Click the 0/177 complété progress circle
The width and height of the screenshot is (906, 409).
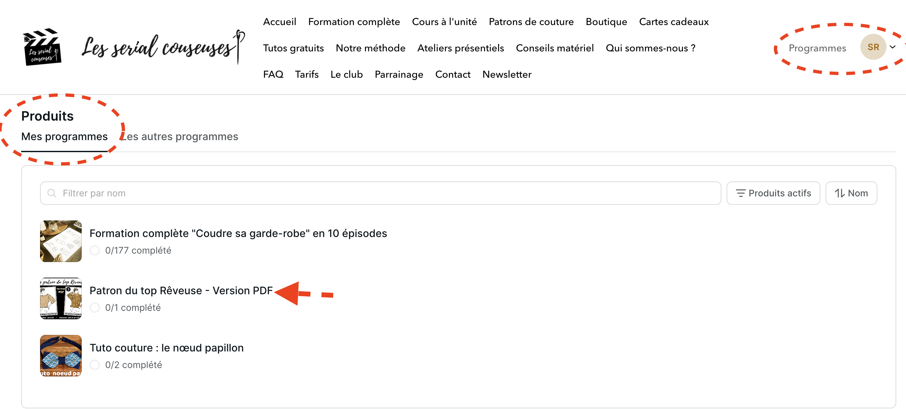[x=95, y=250]
